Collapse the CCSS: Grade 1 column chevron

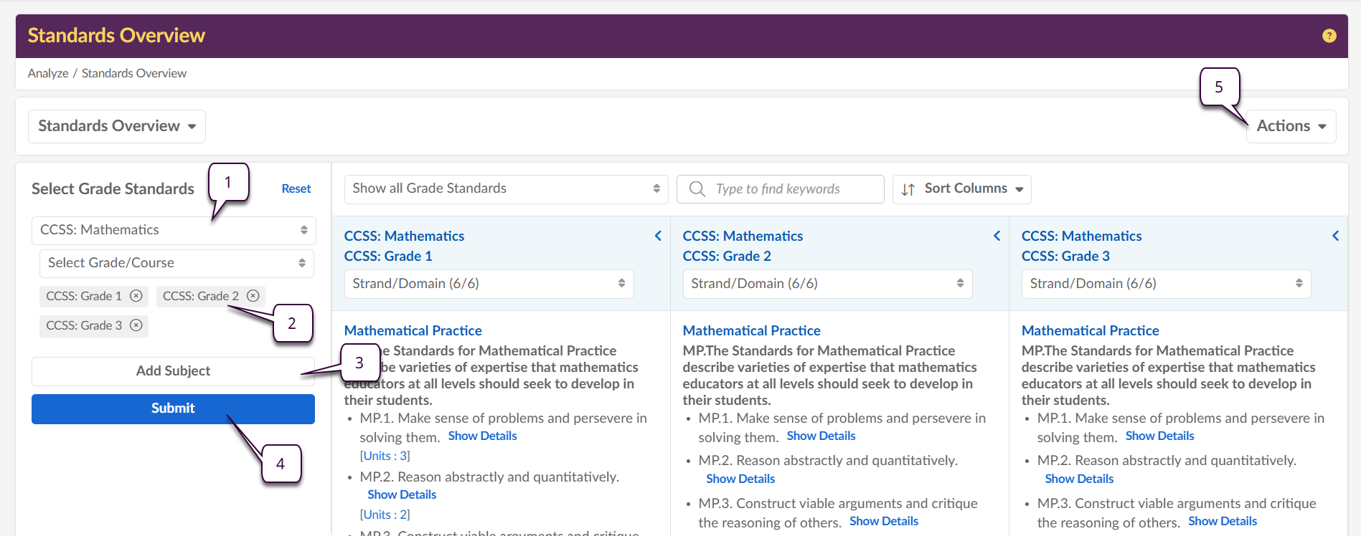pos(658,236)
